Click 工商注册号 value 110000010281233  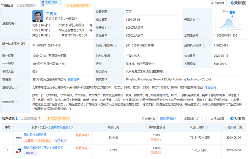coord(226,36)
